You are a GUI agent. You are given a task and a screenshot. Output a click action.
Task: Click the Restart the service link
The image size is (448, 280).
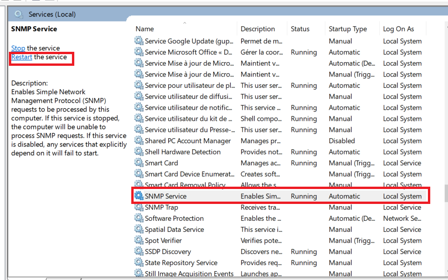click(21, 57)
